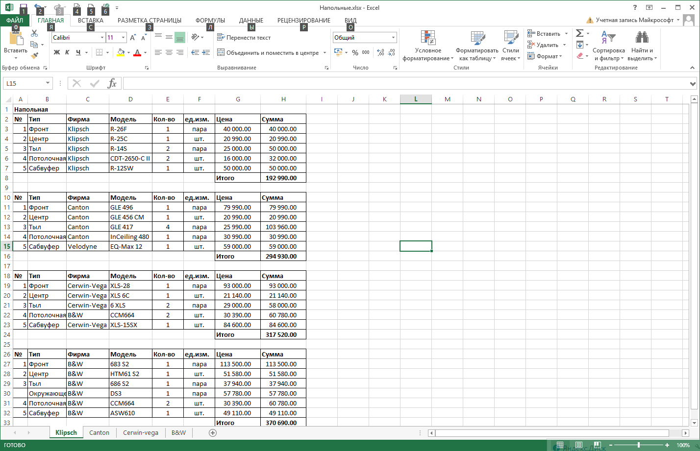
Task: Open Найти и выделить menu
Action: pyautogui.click(x=642, y=47)
